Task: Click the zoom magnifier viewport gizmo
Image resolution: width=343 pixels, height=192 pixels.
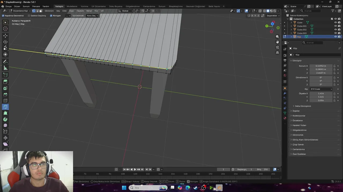Action: 277,37
